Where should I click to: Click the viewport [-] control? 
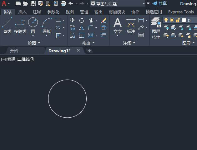pyautogui.click(x=3, y=59)
